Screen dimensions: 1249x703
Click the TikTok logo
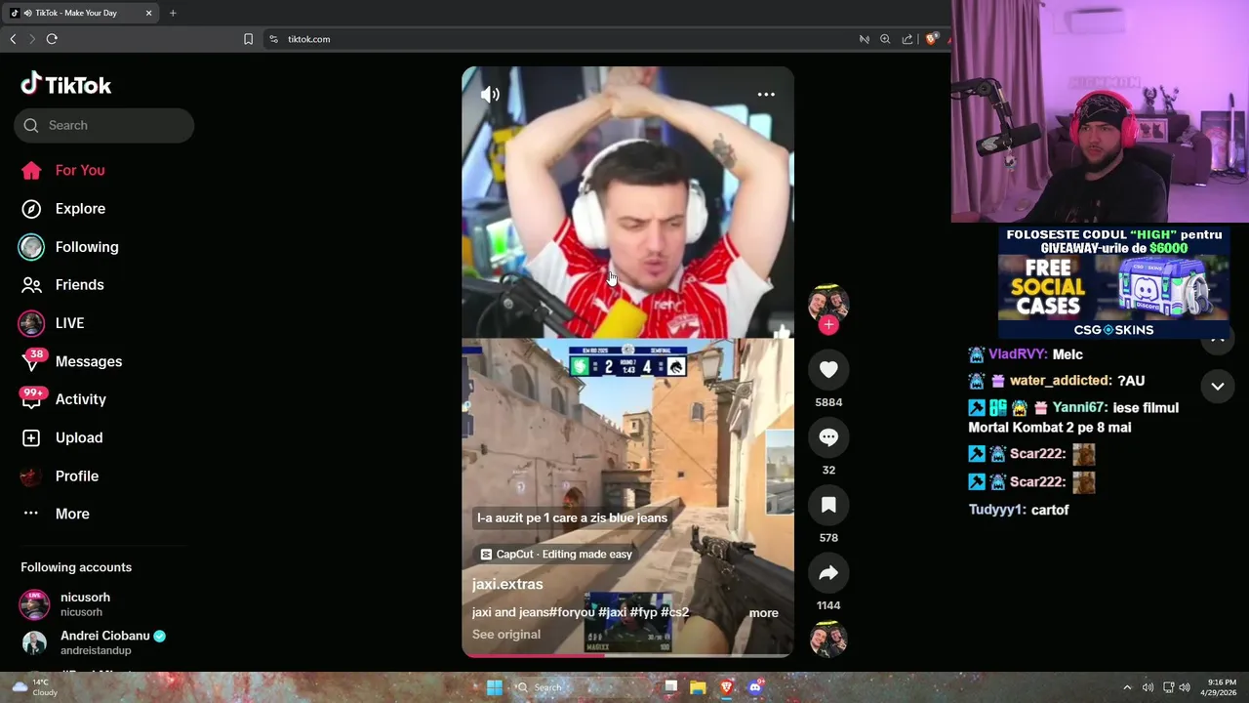(x=66, y=85)
